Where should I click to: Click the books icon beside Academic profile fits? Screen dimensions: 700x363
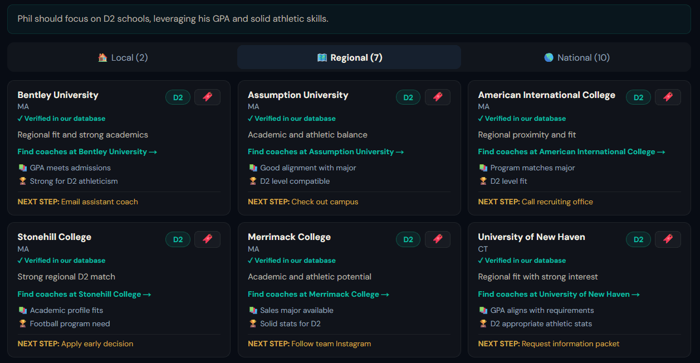pos(22,310)
